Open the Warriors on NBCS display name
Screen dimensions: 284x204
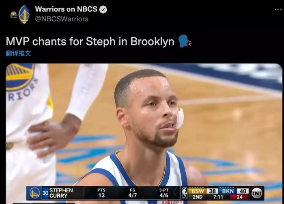[x=66, y=9]
